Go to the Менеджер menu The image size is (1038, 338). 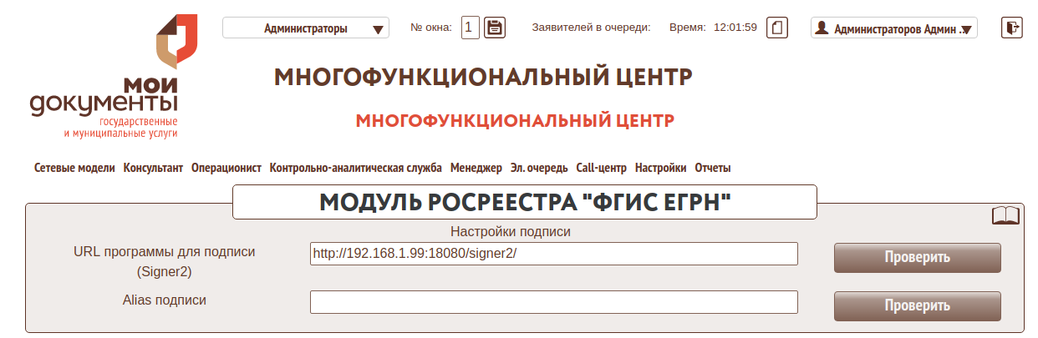pos(476,168)
